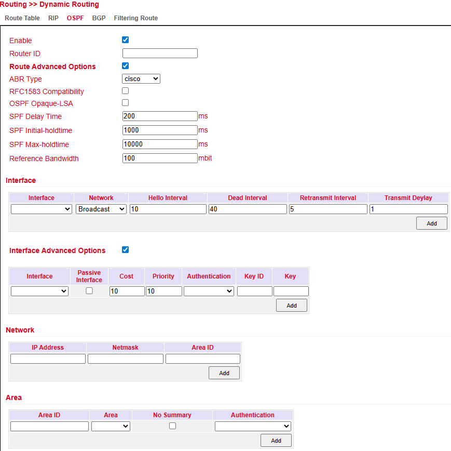Enable the OSPF routing protocol checkbox
This screenshot has height=451, width=451.
pyautogui.click(x=125, y=39)
